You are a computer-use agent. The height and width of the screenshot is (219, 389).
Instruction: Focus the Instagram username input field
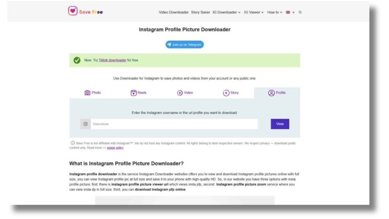click(174, 124)
